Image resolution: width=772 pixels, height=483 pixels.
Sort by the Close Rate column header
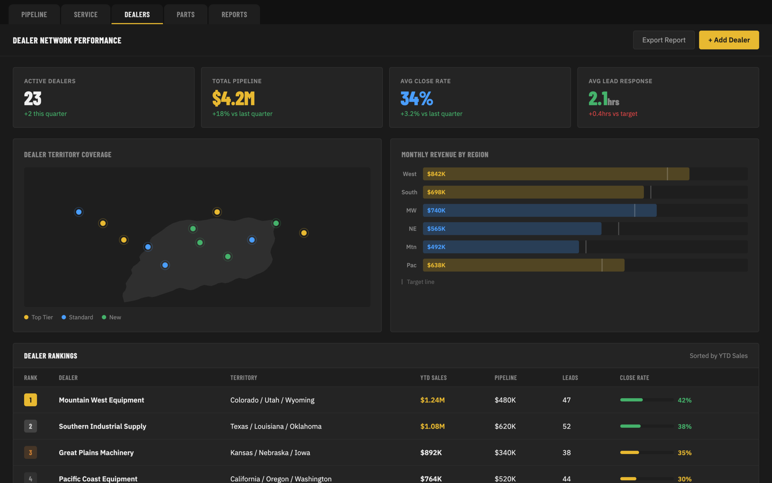click(634, 378)
